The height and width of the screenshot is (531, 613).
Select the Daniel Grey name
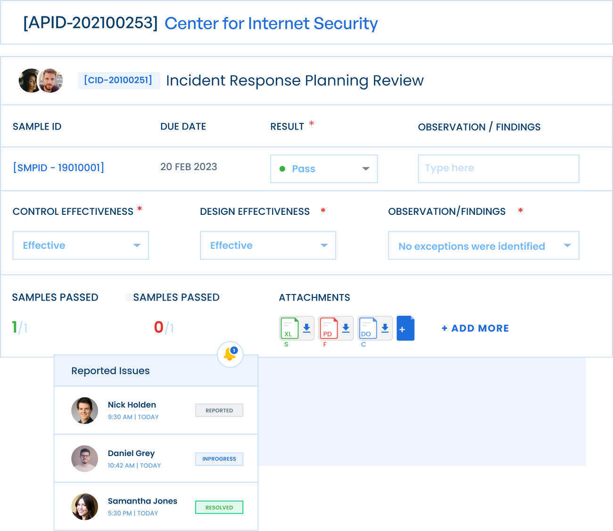pyautogui.click(x=131, y=453)
